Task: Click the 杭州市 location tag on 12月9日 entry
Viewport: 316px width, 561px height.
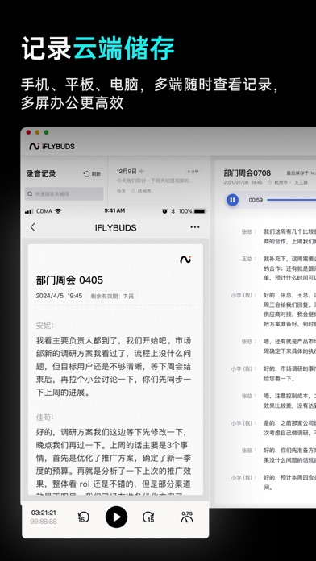Action: coord(141,191)
